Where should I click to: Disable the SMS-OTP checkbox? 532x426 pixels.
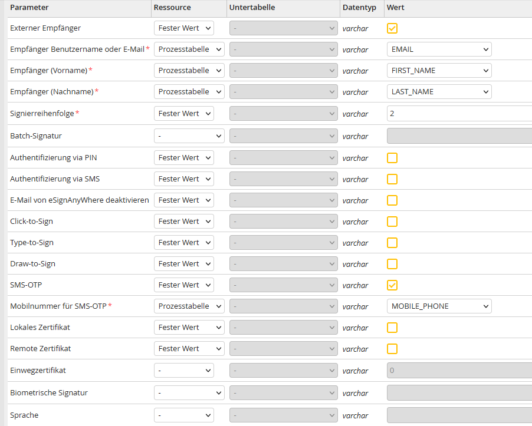tap(392, 285)
